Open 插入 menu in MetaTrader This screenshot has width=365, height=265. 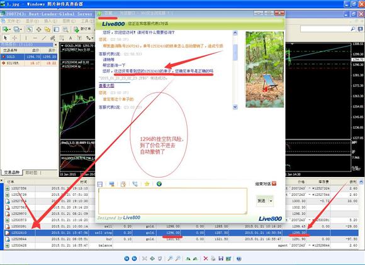pyautogui.click(x=50, y=21)
